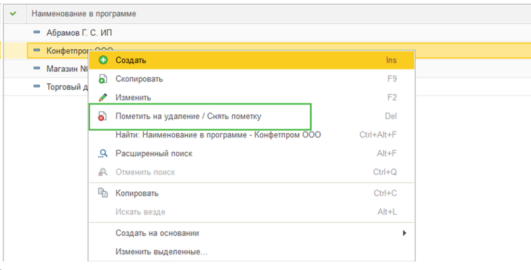Viewport: 531px width, 270px height.
Task: Click the green checkmark column header
Action: coord(13,13)
